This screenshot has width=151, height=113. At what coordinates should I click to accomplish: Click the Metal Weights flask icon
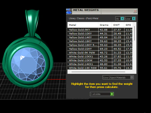click(69, 11)
